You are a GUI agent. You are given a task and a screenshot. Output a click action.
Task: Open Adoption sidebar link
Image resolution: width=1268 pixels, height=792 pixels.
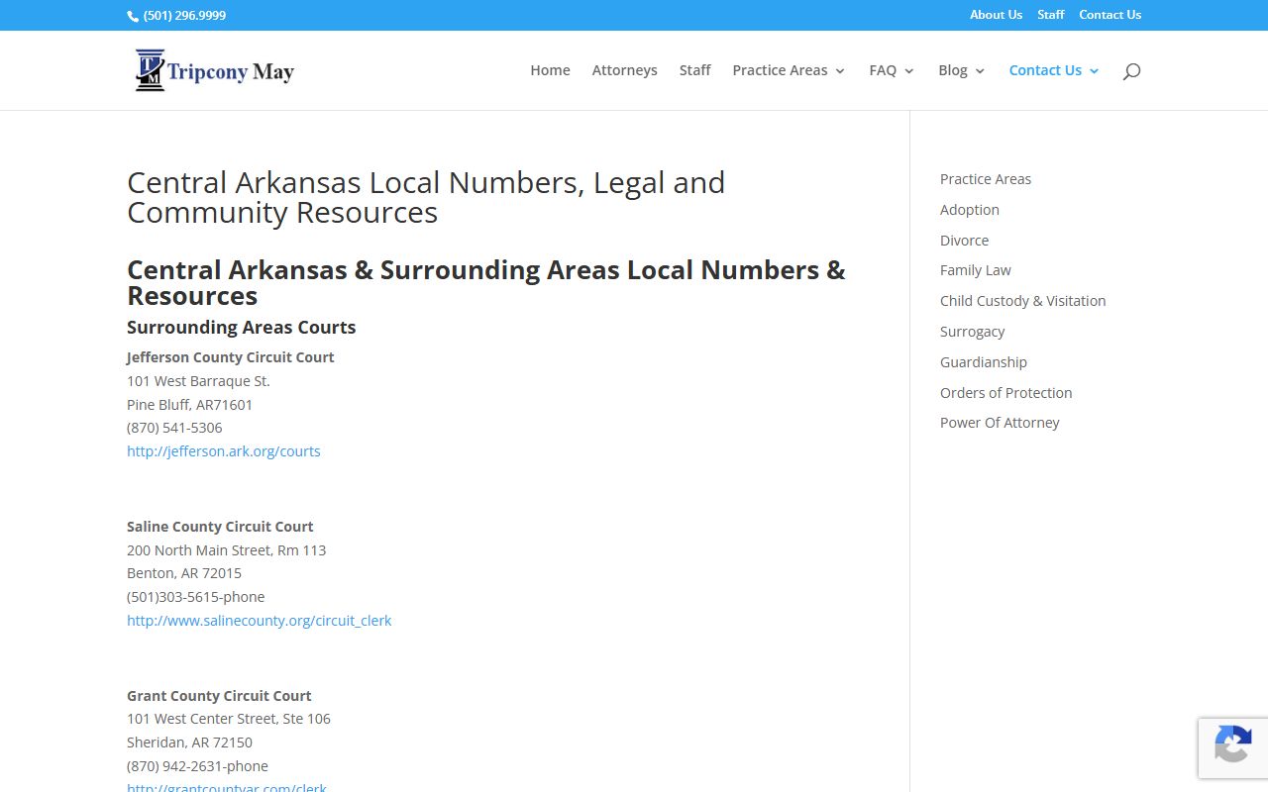(970, 210)
